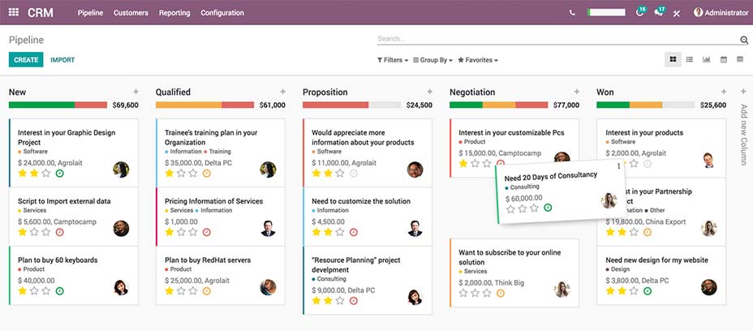753x331 pixels.
Task: Click the Search input field
Action: click(558, 39)
